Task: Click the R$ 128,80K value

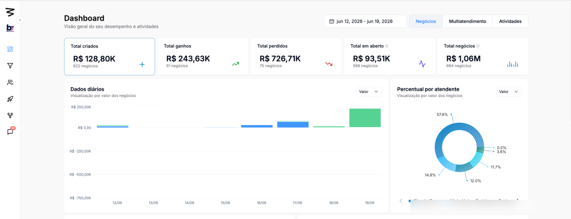Action: tap(95, 58)
